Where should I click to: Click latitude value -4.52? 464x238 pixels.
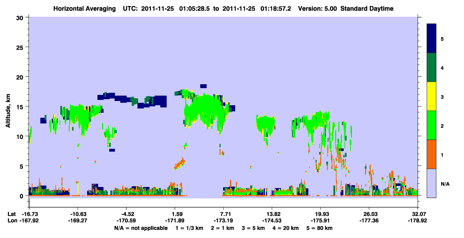tap(127, 214)
